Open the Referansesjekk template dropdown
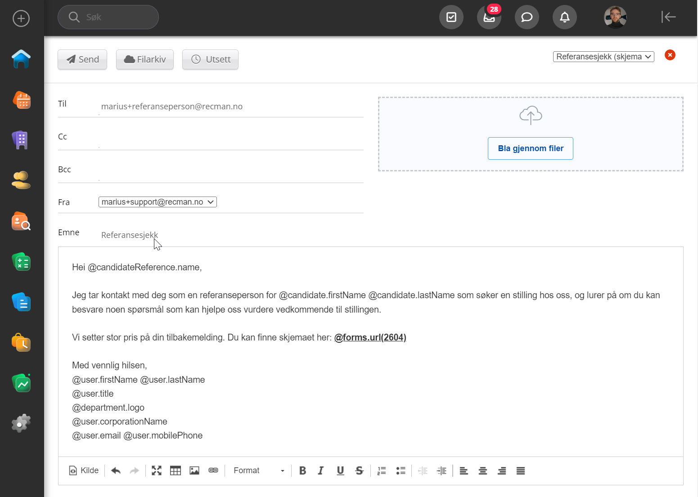698x497 pixels. [x=603, y=57]
